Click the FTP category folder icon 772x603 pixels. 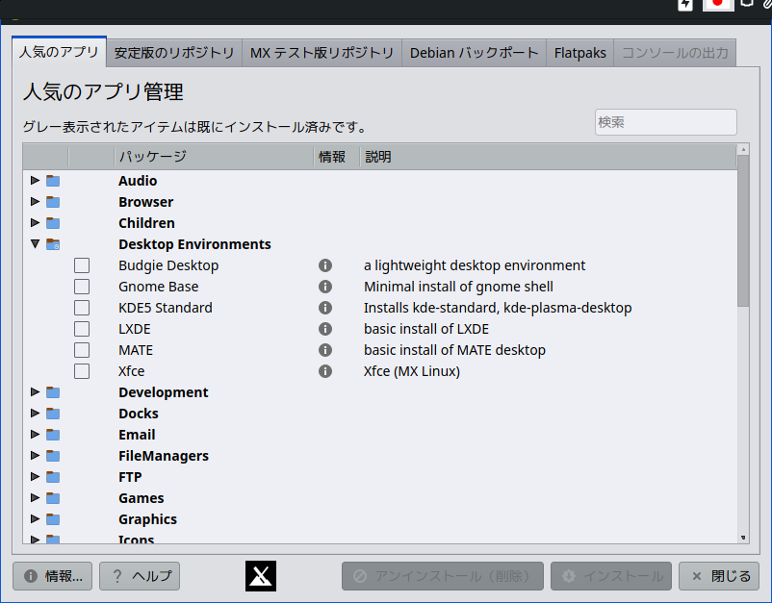(x=53, y=477)
